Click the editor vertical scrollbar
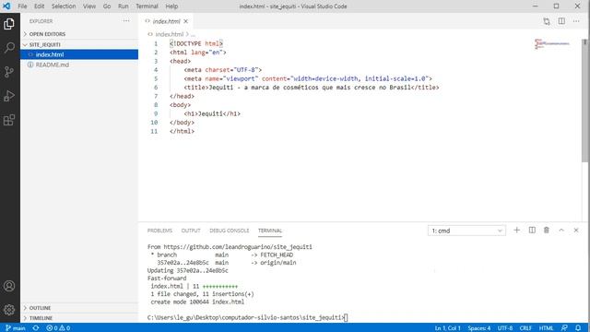Viewport: 590px width, 332px height. (584, 101)
